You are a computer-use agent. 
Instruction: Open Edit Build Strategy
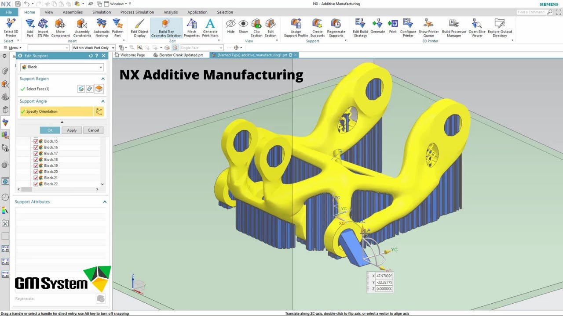pos(360,28)
